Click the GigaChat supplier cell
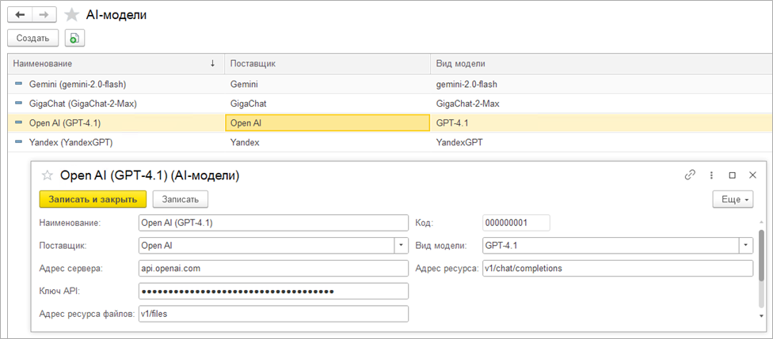This screenshot has width=773, height=339. [x=327, y=104]
